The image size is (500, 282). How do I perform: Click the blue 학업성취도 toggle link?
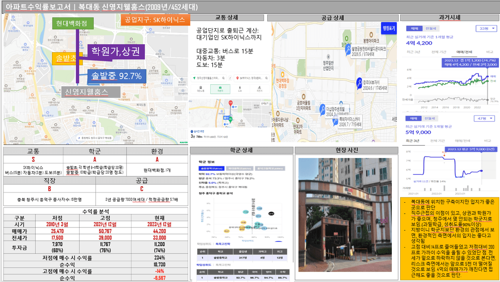coord(204,264)
